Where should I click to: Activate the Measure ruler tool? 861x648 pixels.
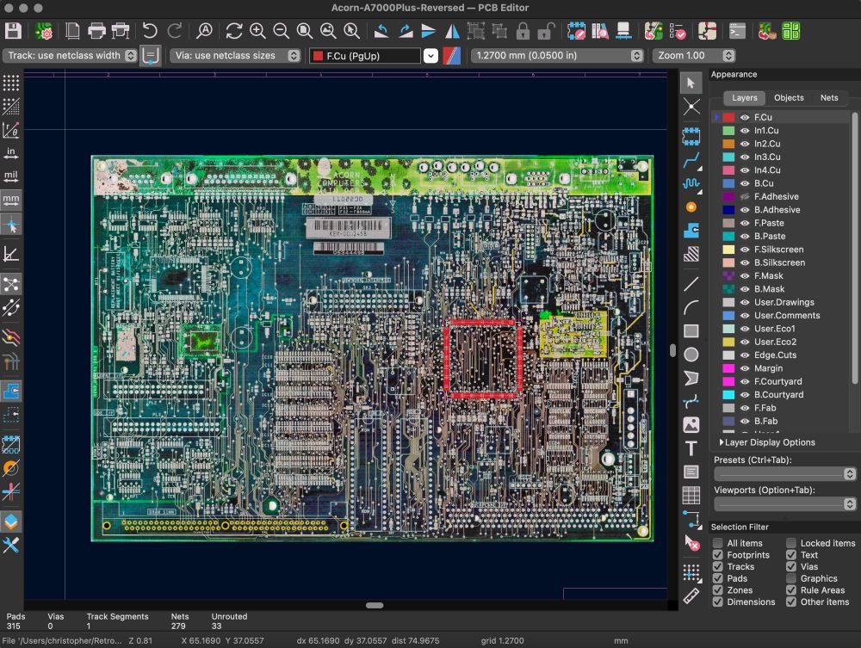(691, 596)
